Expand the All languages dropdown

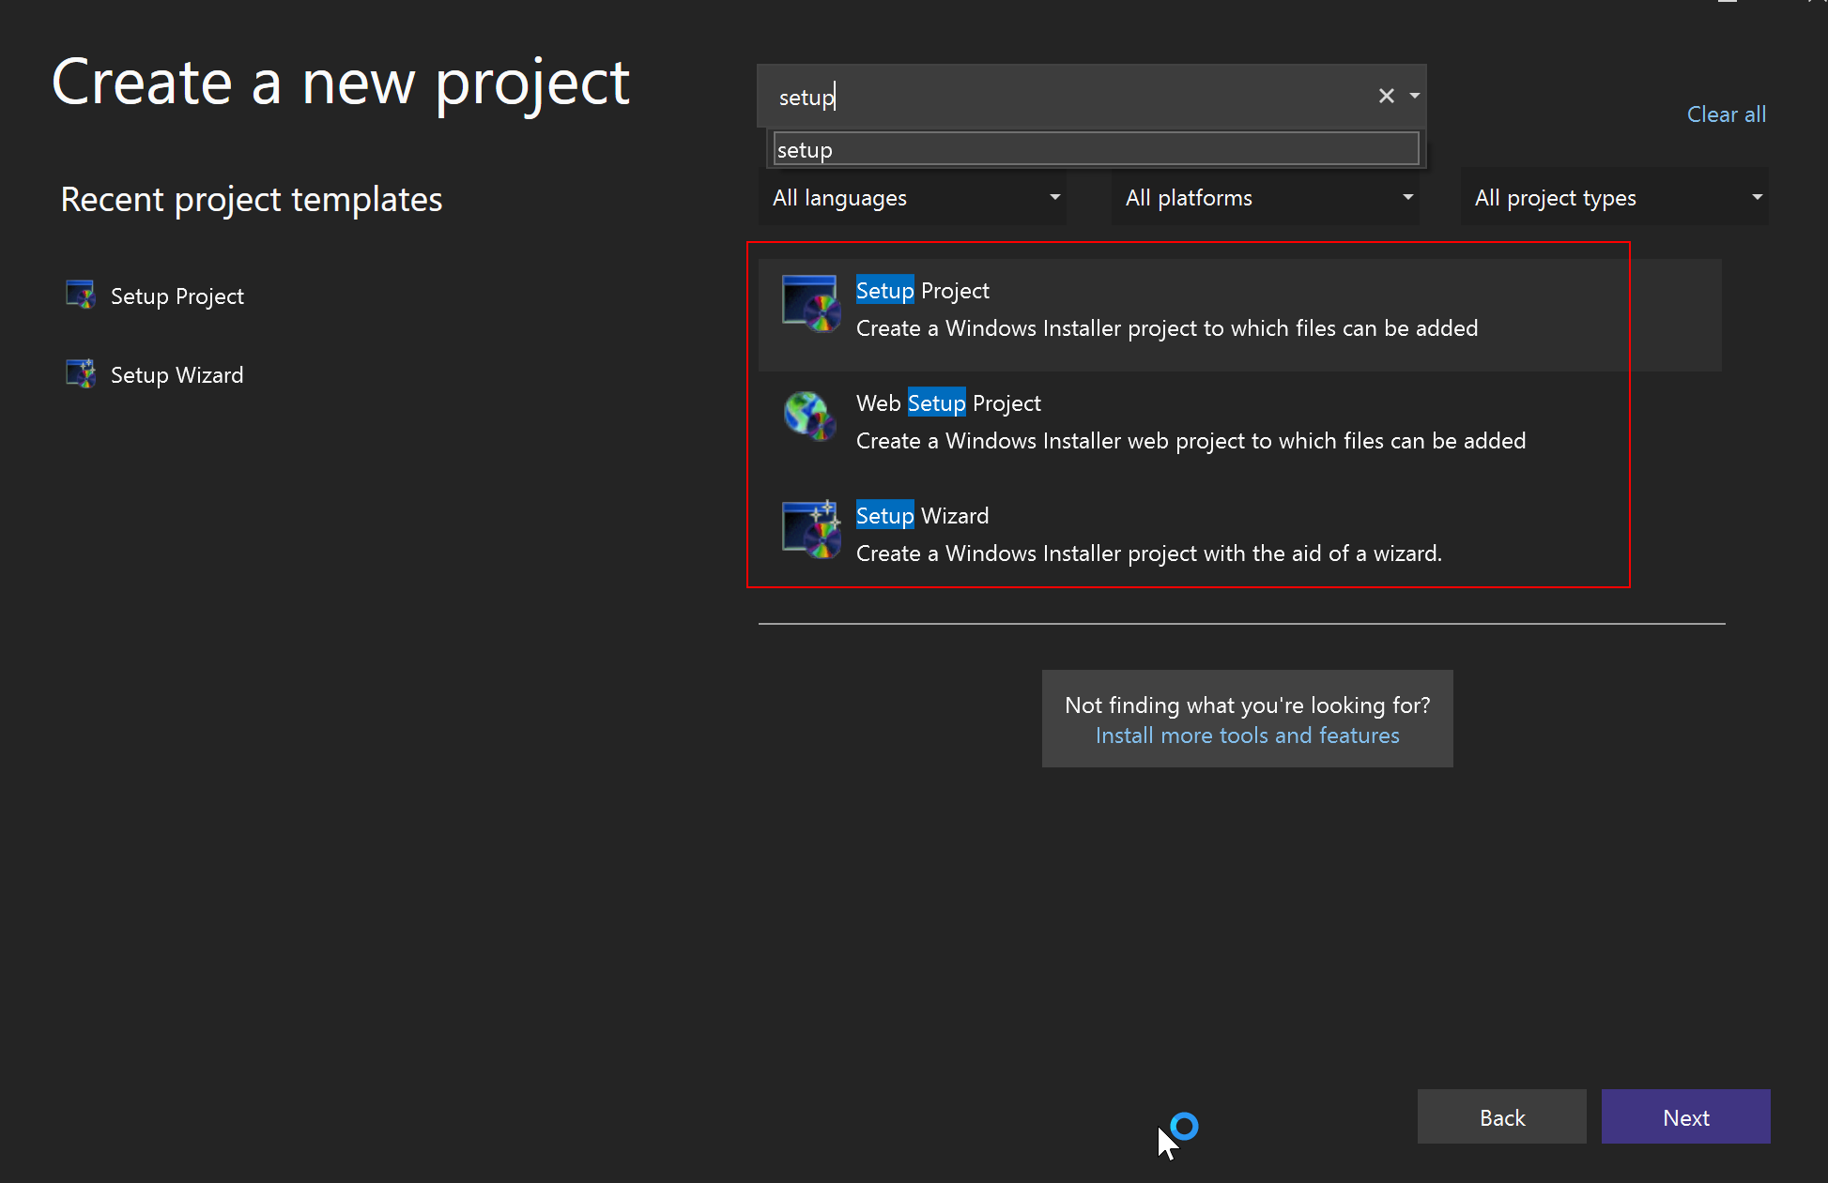pos(913,198)
